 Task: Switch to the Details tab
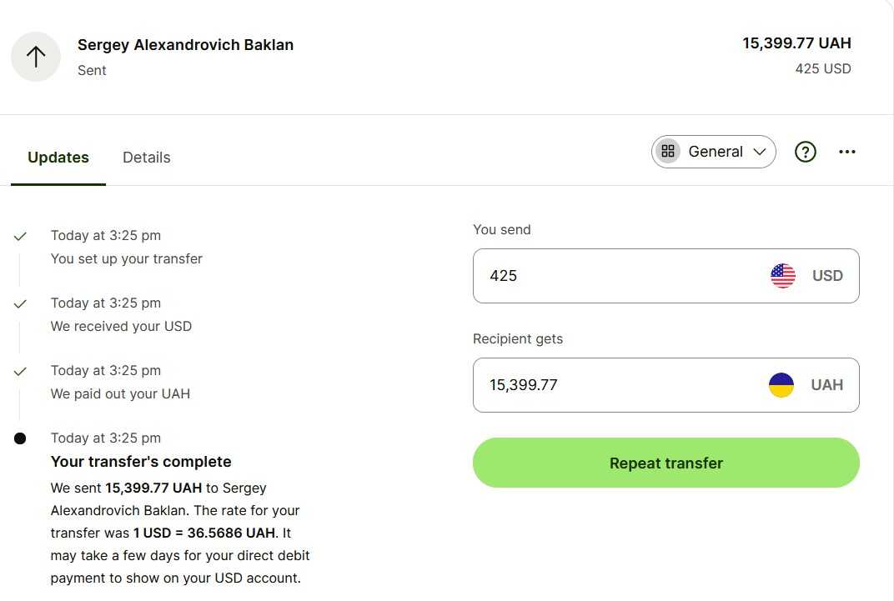click(x=146, y=158)
